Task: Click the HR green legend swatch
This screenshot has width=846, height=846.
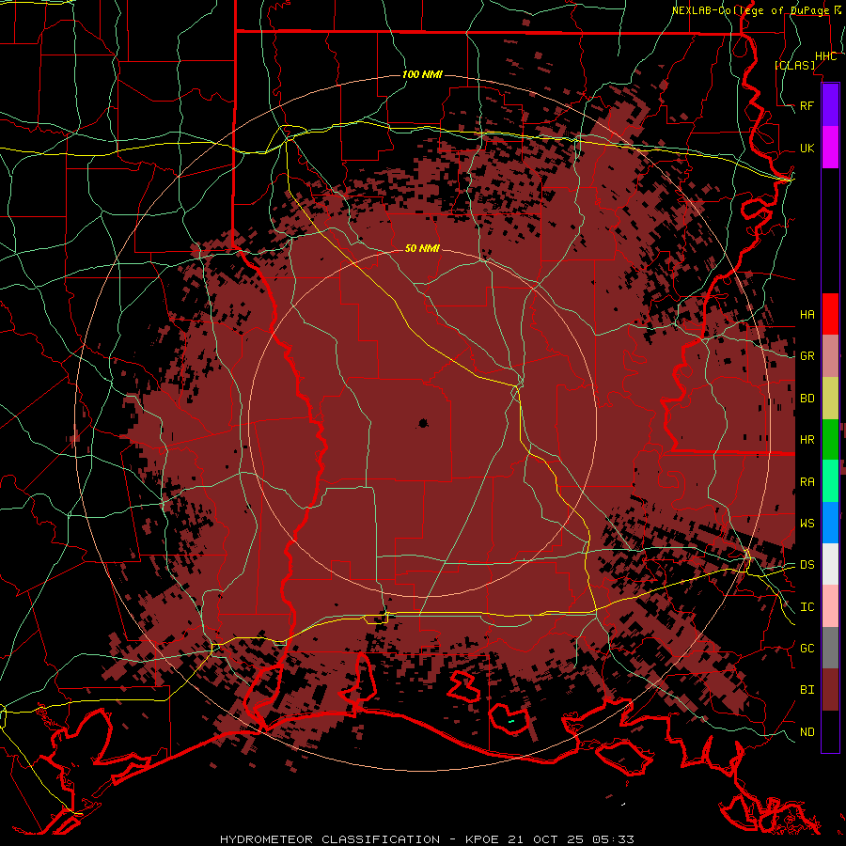Action: 830,439
